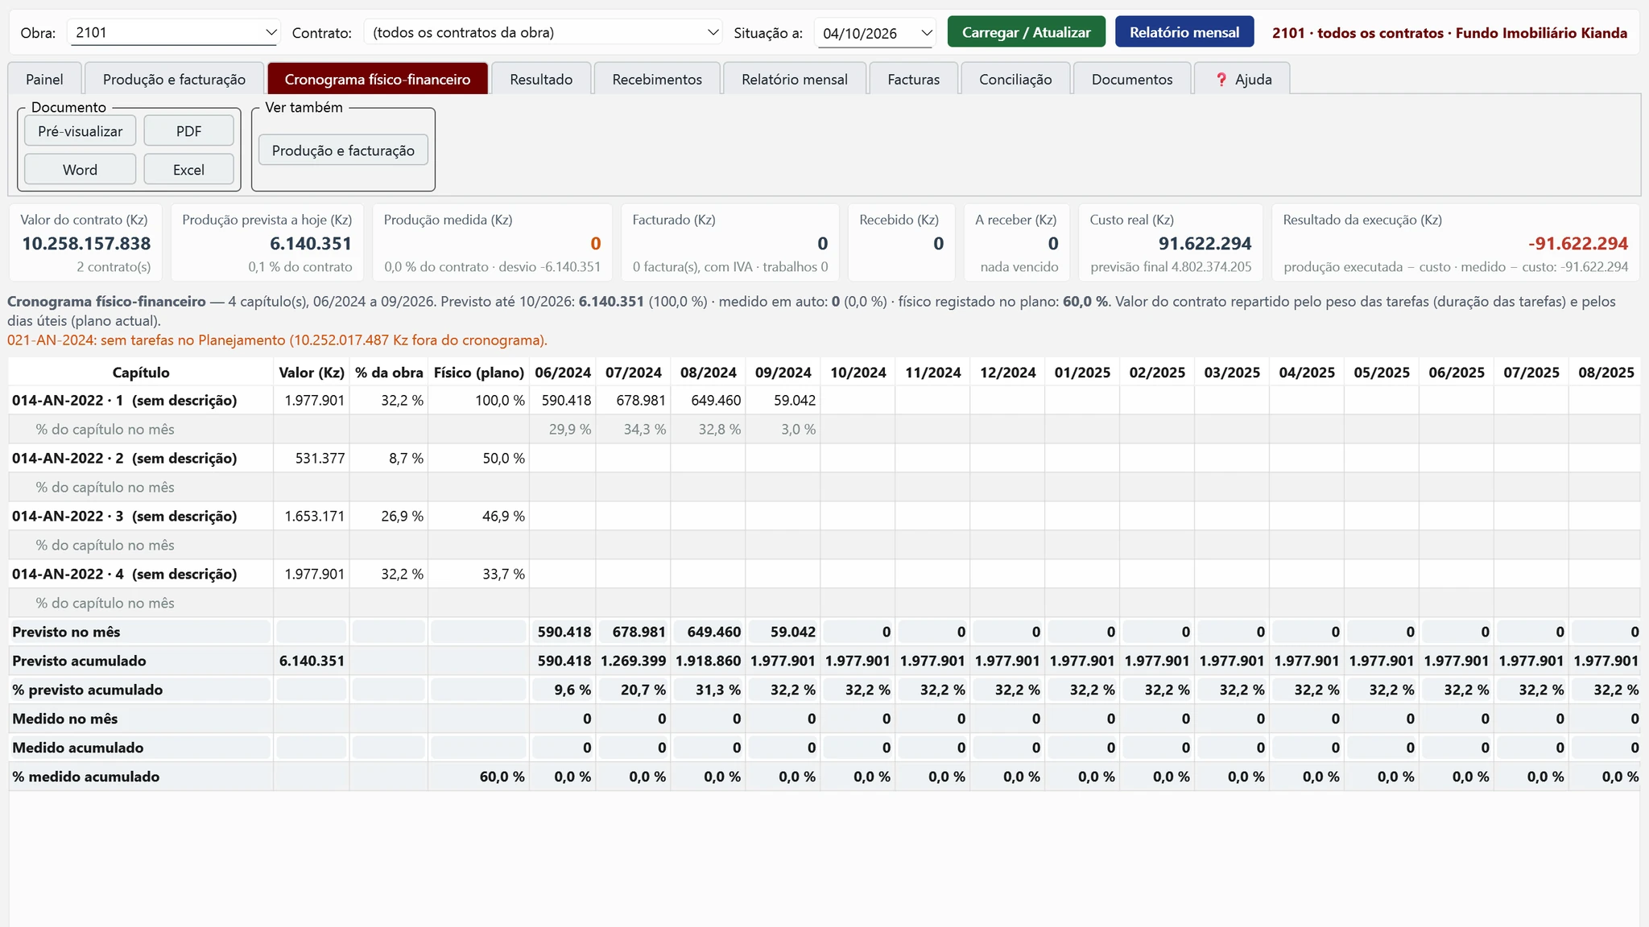1649x927 pixels.
Task: Select chapter row 014-AN-2022 · 4
Action: (824, 575)
